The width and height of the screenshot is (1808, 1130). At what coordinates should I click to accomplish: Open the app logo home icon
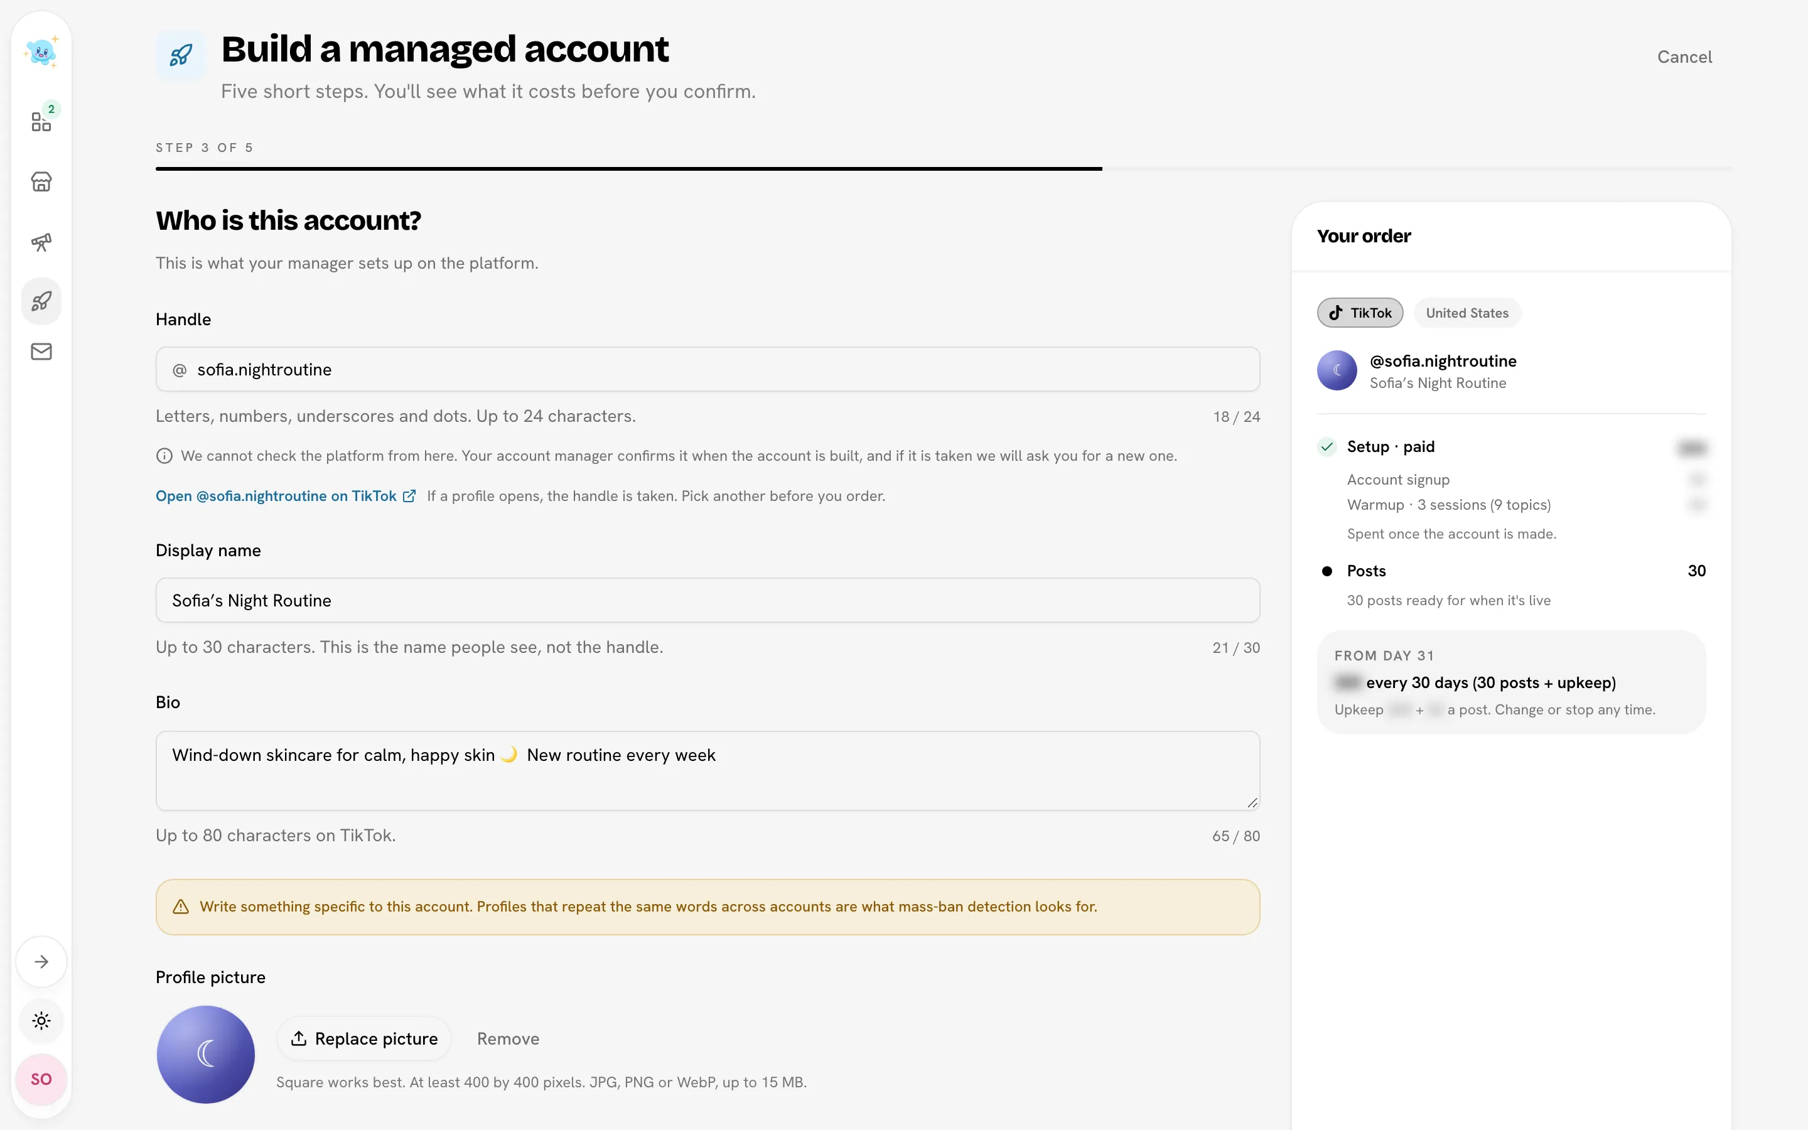[41, 51]
